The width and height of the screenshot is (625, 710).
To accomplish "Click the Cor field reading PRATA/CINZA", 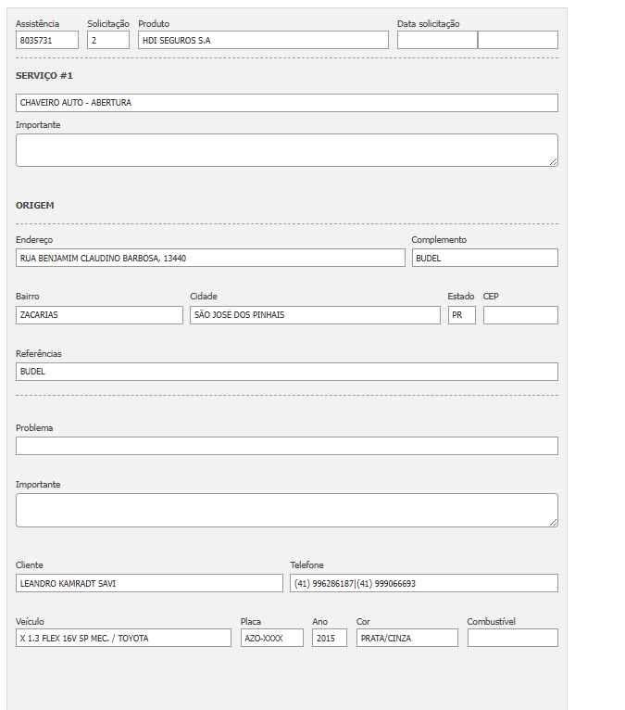I will click(406, 638).
